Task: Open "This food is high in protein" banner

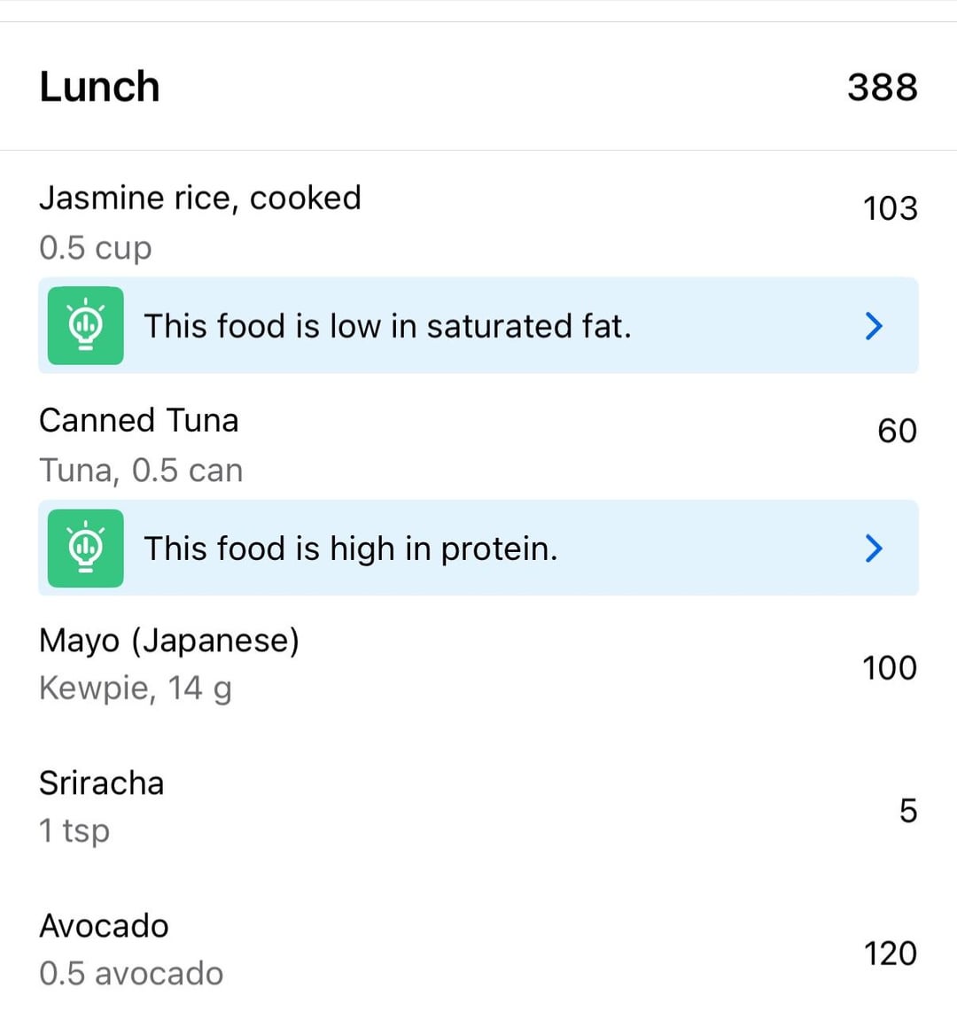Action: click(351, 549)
